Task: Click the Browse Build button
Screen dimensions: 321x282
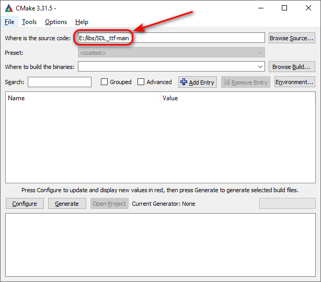Action: click(292, 67)
